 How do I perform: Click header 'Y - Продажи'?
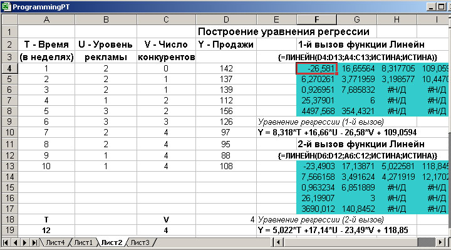226,44
